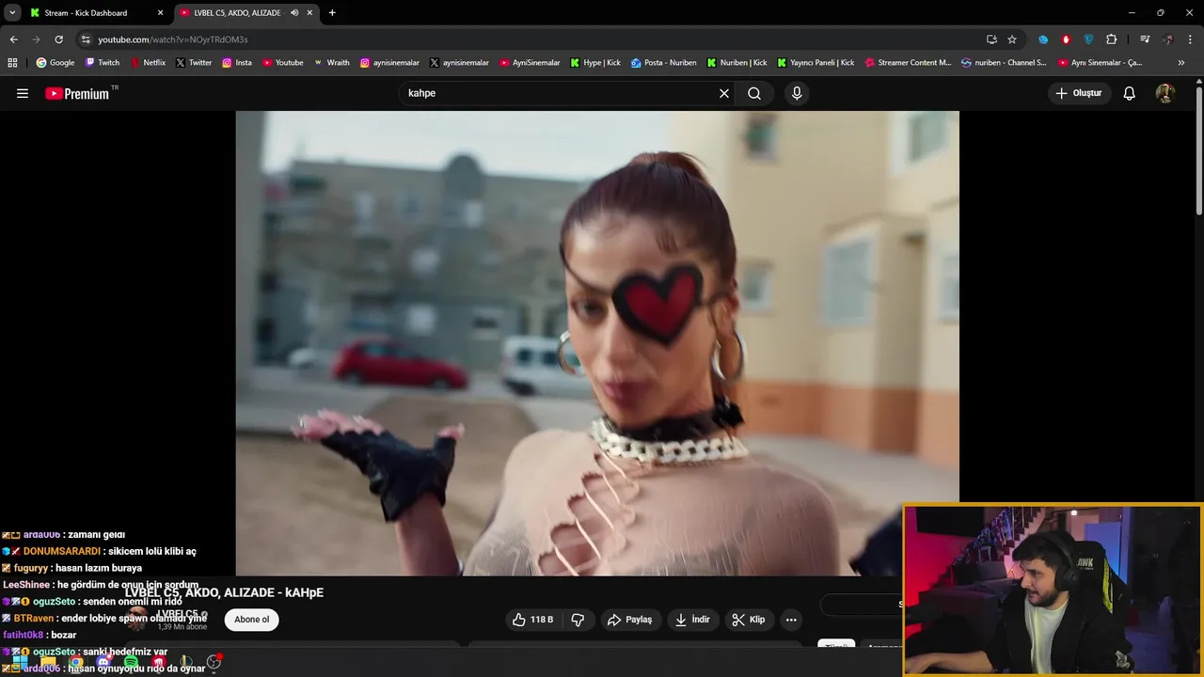
Task: Submit search with the magnifier button
Action: coord(754,93)
